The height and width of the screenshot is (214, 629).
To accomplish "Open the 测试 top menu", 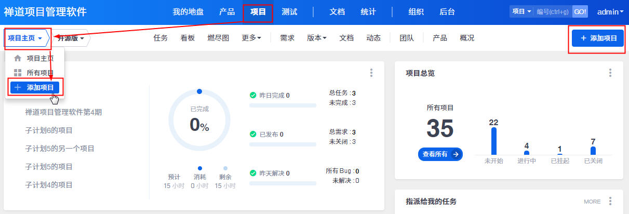I will coord(289,12).
